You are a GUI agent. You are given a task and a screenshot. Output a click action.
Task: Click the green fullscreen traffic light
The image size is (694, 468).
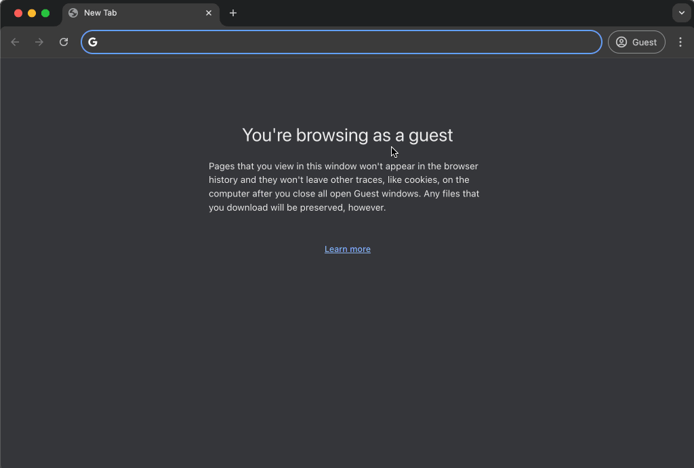click(45, 13)
